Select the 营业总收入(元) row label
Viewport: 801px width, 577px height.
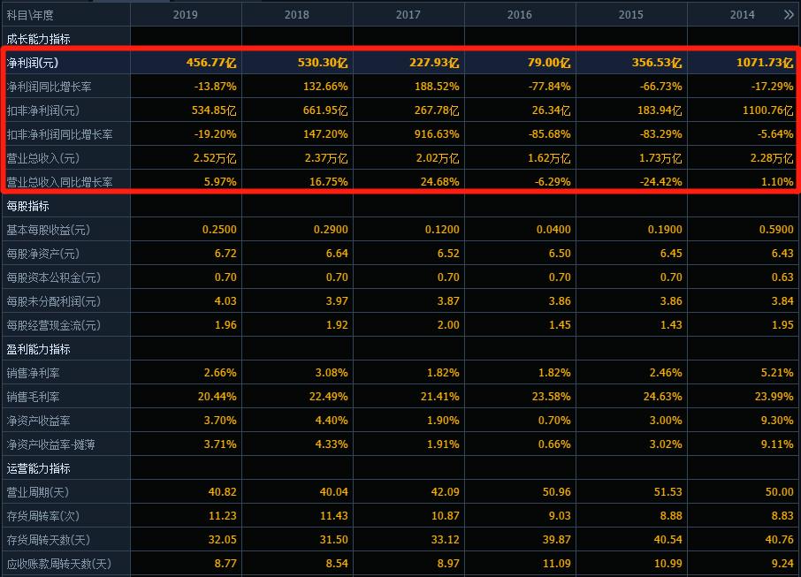(x=43, y=158)
